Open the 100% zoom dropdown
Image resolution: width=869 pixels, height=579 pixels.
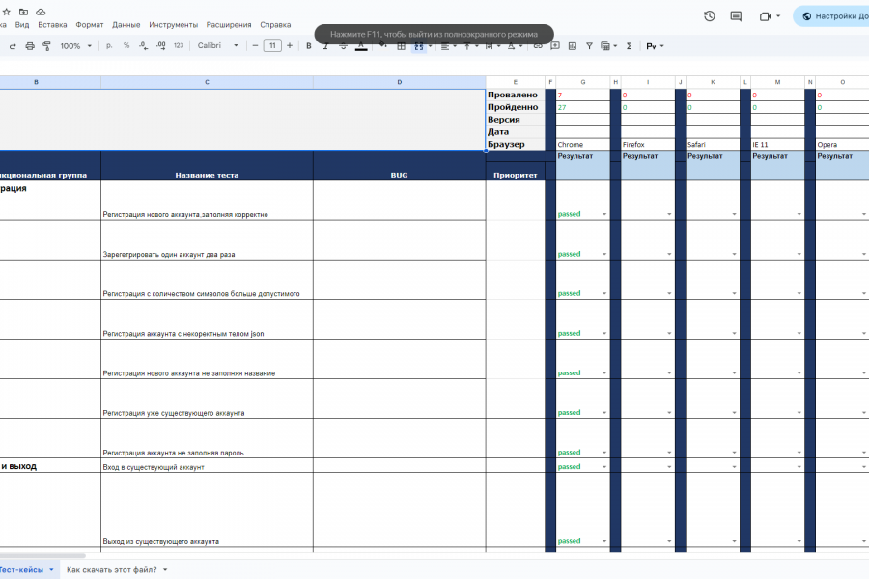(76, 46)
